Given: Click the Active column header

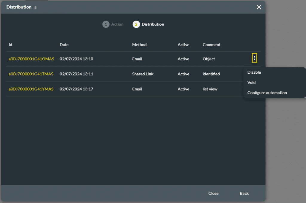Looking at the screenshot, I should tap(183, 45).
